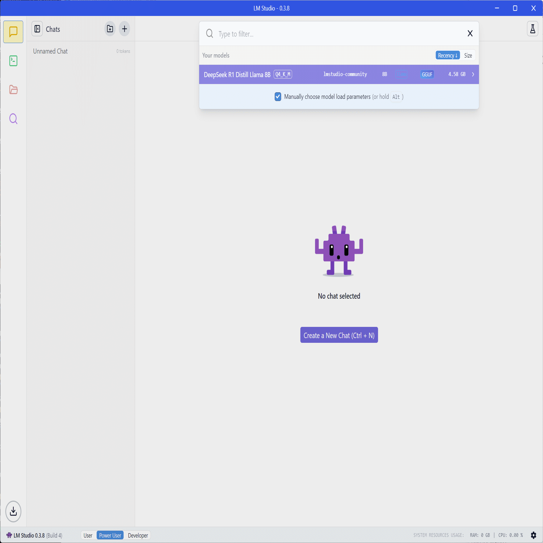Collapse the Chats sidebar panel
The width and height of the screenshot is (543, 543).
(x=37, y=29)
